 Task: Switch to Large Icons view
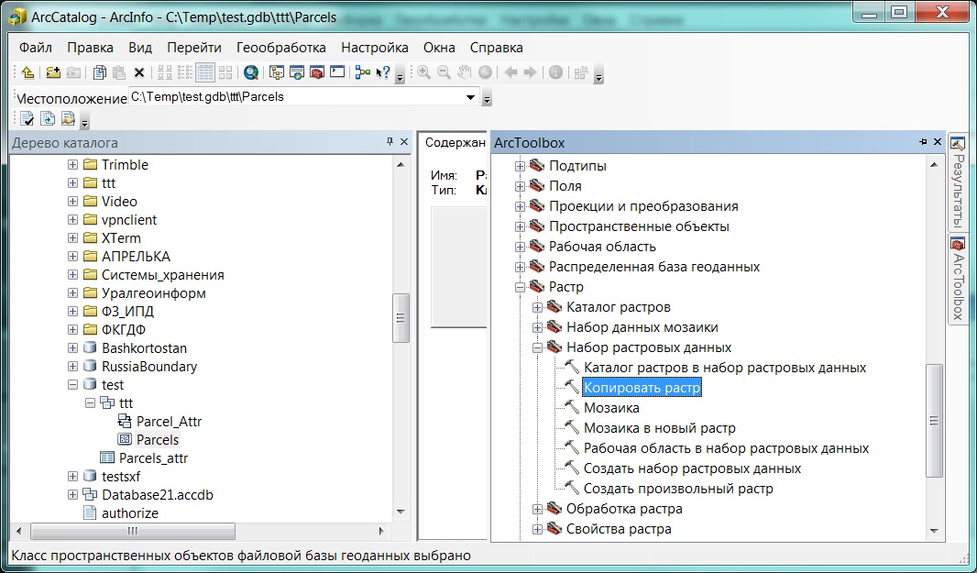pyautogui.click(x=164, y=72)
